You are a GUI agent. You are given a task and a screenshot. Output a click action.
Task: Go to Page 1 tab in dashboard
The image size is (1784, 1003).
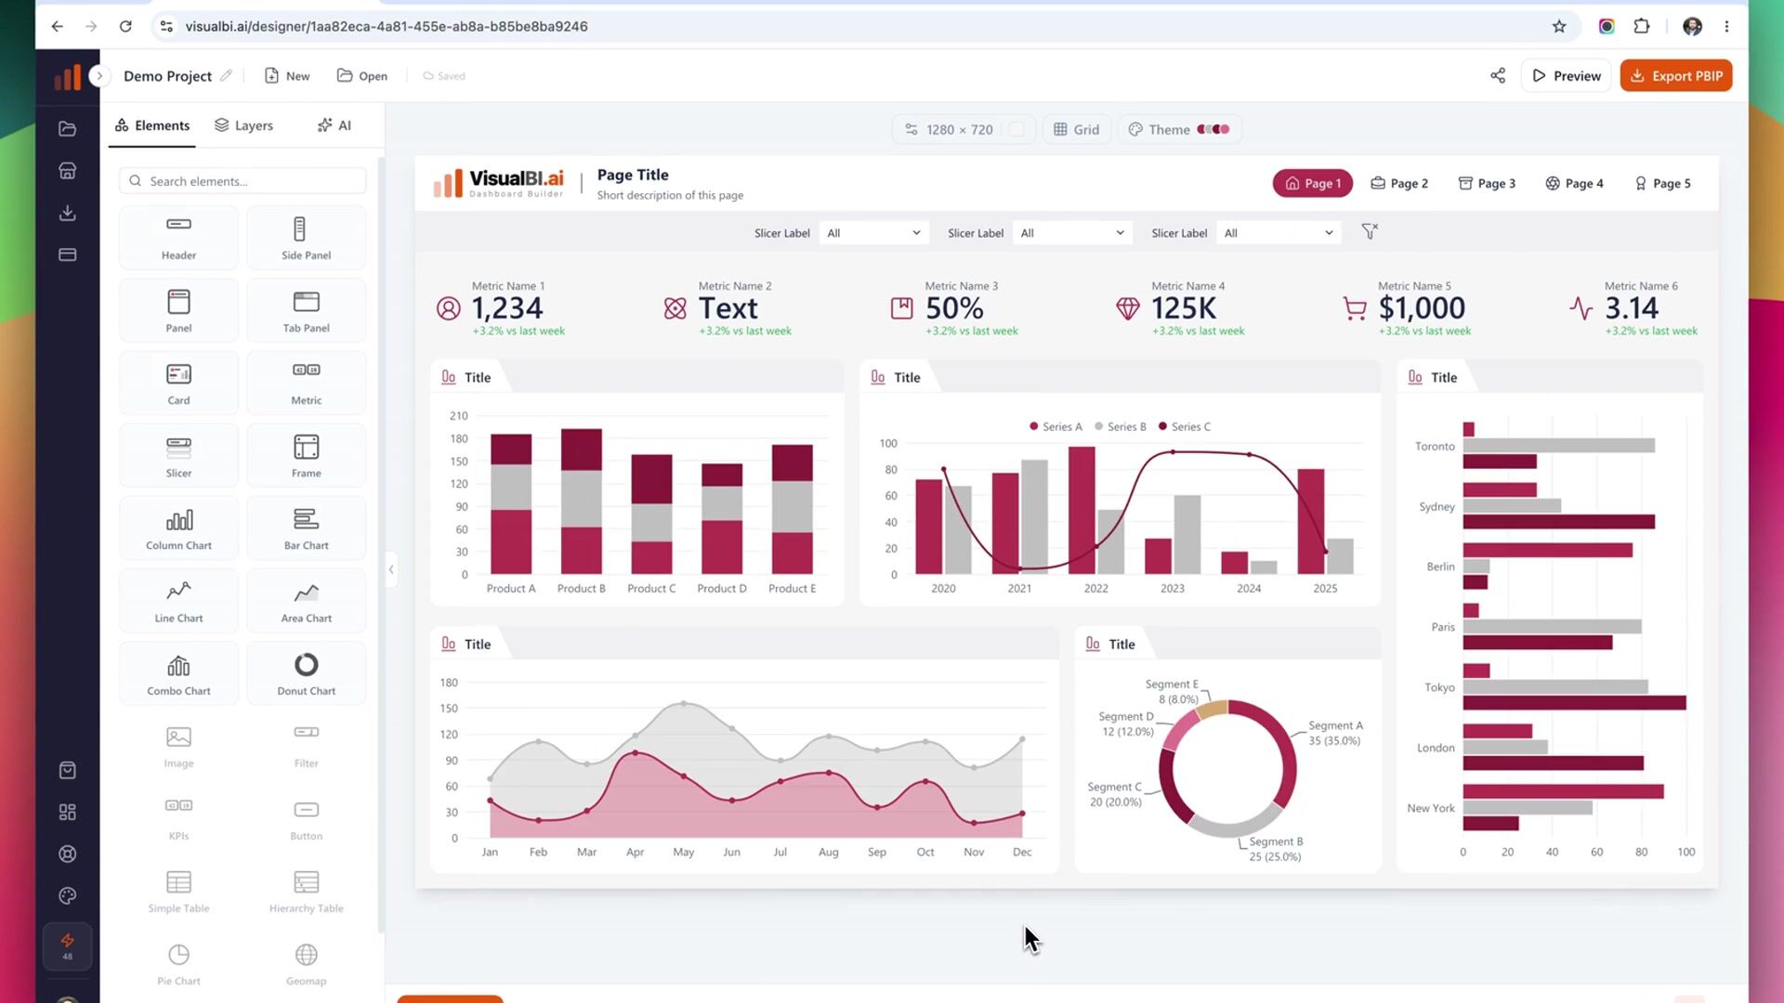[1312, 183]
